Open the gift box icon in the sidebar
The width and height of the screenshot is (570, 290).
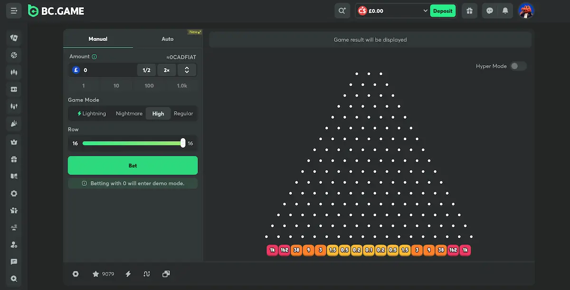(14, 159)
